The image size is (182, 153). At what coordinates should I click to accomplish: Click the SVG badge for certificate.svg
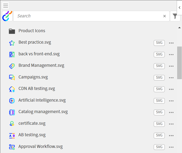(x=159, y=124)
